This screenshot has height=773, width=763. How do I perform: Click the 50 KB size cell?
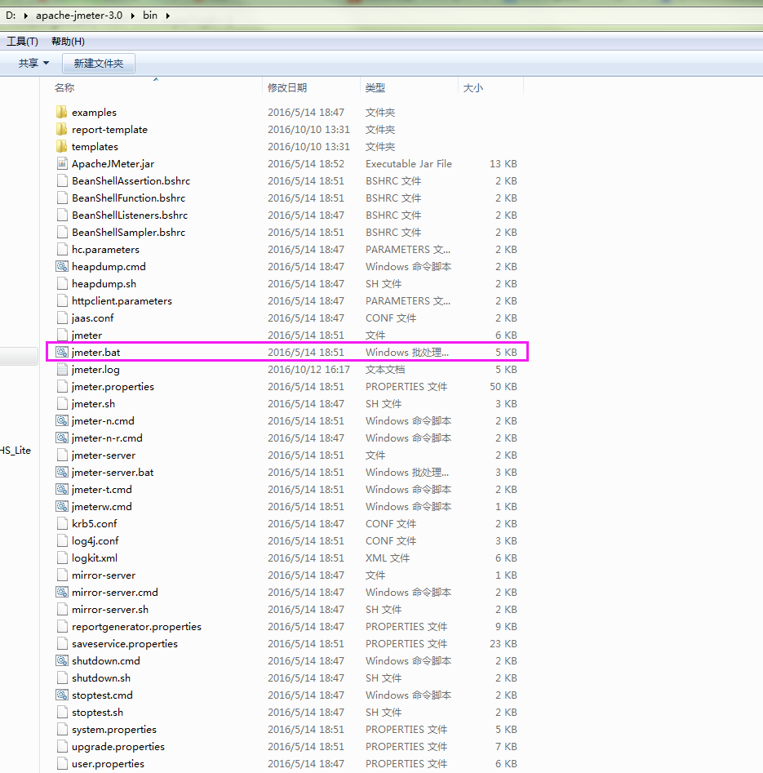pos(503,387)
